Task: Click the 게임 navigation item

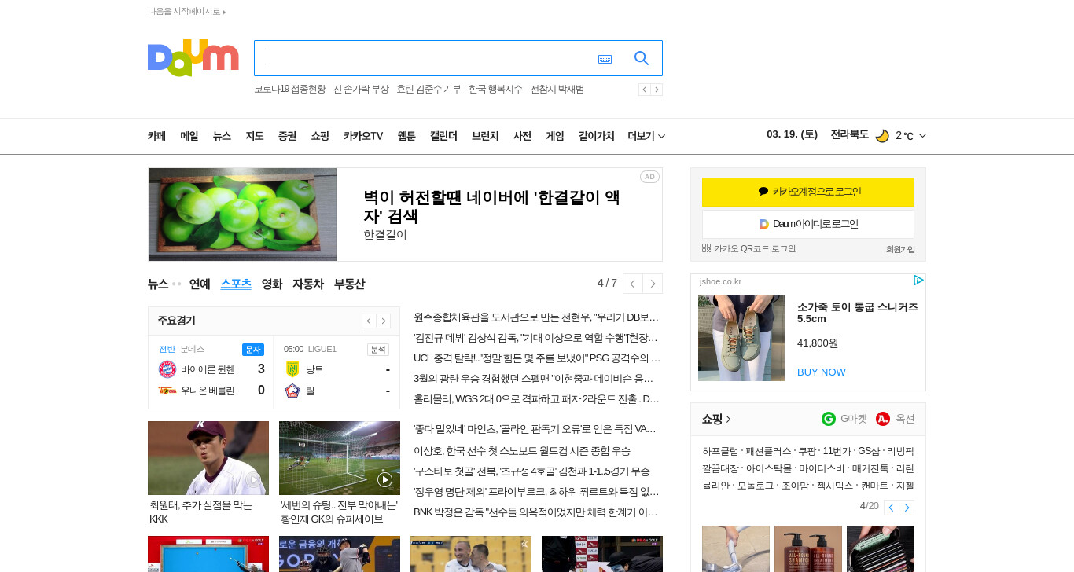Action: [x=555, y=136]
